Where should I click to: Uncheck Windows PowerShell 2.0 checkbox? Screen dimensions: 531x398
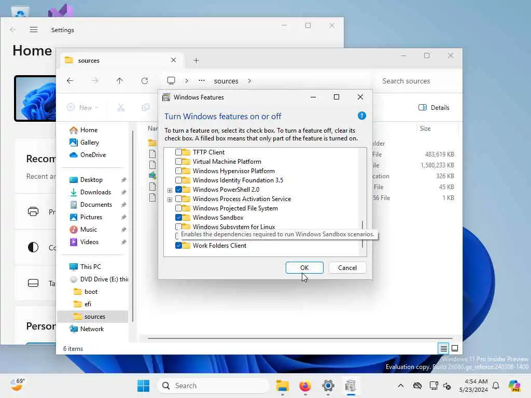click(x=178, y=190)
